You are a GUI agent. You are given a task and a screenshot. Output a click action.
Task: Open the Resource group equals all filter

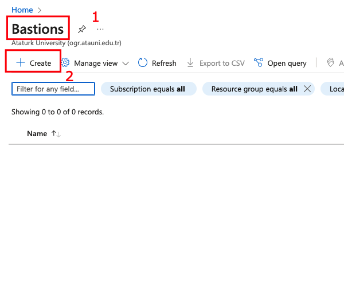pyautogui.click(x=254, y=89)
